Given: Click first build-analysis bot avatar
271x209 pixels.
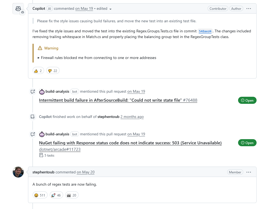Looking at the screenshot, I should click(42, 92).
